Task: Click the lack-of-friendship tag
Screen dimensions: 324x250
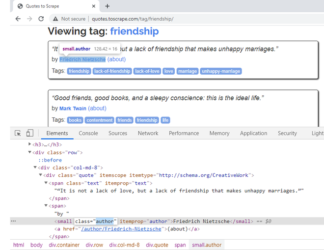Action: pos(112,71)
